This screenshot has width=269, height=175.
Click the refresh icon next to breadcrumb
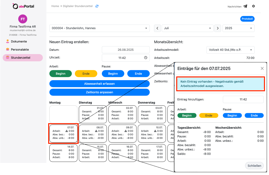pos(97,6)
